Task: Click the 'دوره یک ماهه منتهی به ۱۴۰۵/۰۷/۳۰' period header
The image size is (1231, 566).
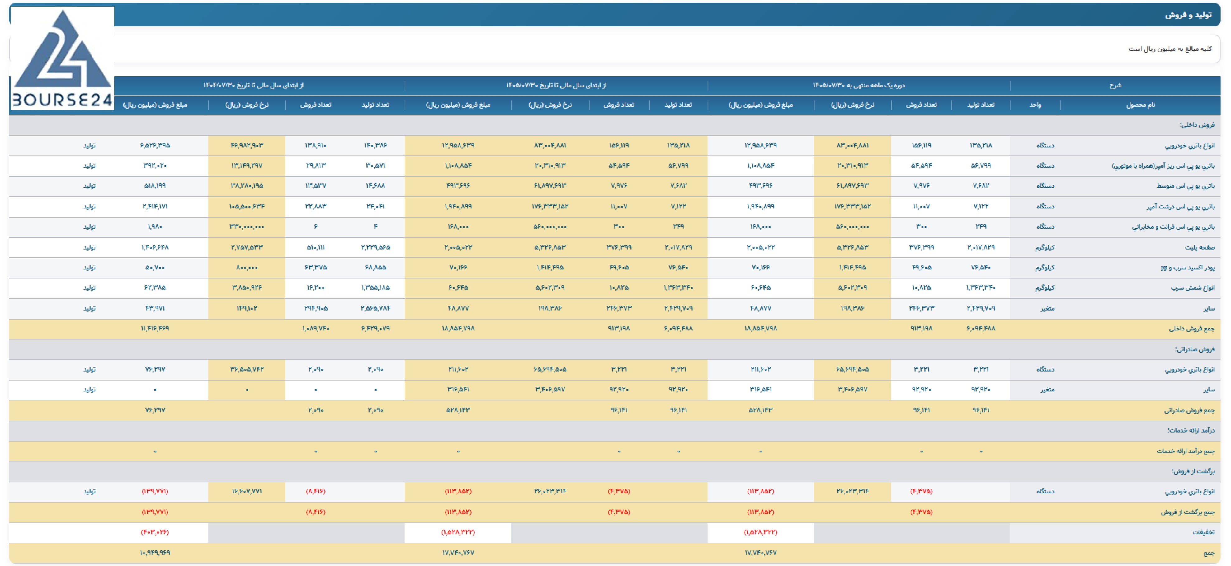Action: (x=859, y=85)
